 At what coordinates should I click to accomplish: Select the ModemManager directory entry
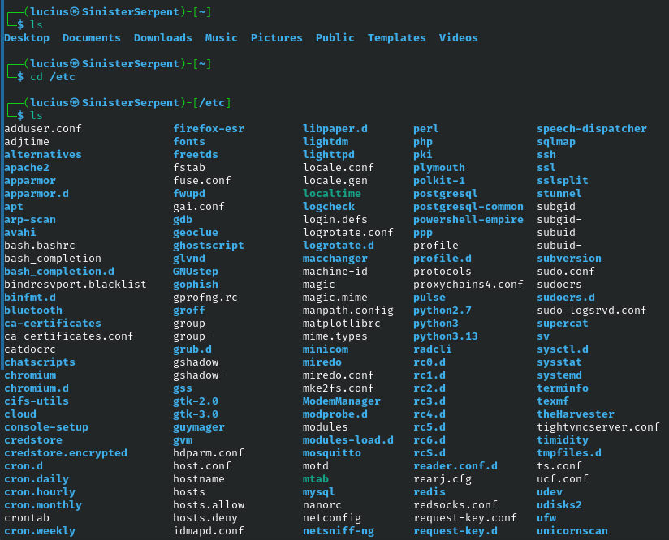click(x=341, y=401)
